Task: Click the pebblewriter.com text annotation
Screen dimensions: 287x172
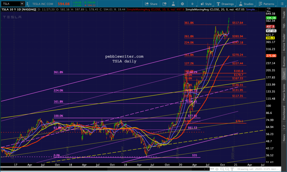Action: [x=124, y=56]
